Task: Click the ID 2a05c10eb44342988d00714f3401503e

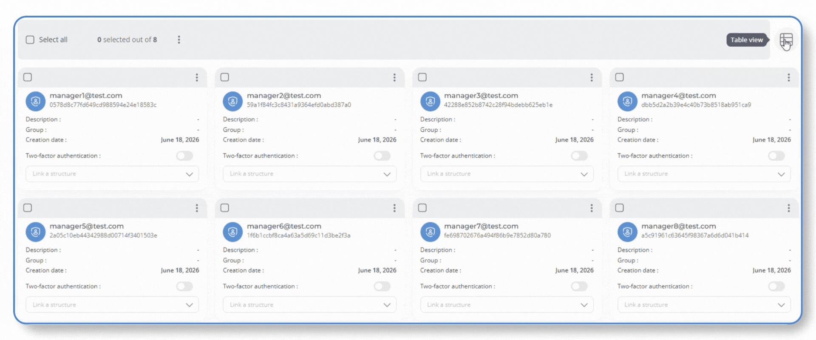Action: point(103,235)
